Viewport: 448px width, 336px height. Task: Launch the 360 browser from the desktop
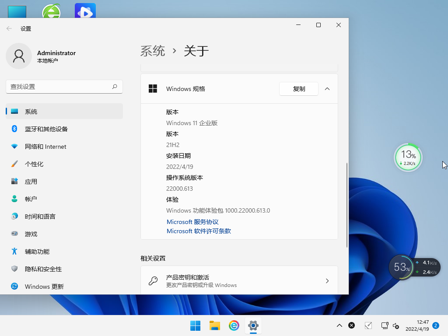pos(52,10)
